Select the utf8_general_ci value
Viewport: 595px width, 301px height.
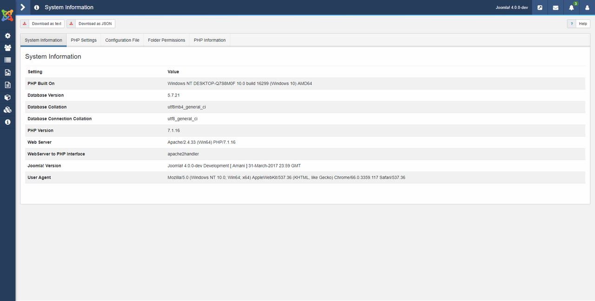tap(182, 119)
